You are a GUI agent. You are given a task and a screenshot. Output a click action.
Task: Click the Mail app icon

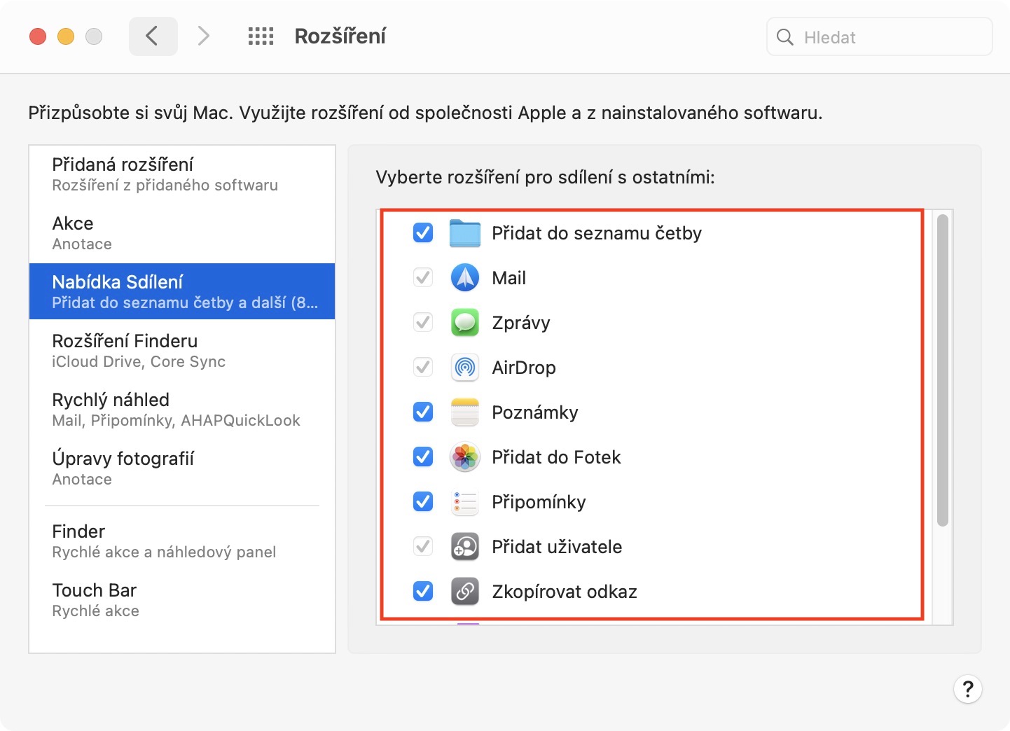pos(464,278)
